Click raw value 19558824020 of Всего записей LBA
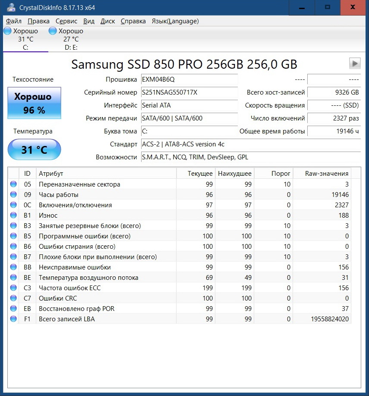 pos(330,319)
